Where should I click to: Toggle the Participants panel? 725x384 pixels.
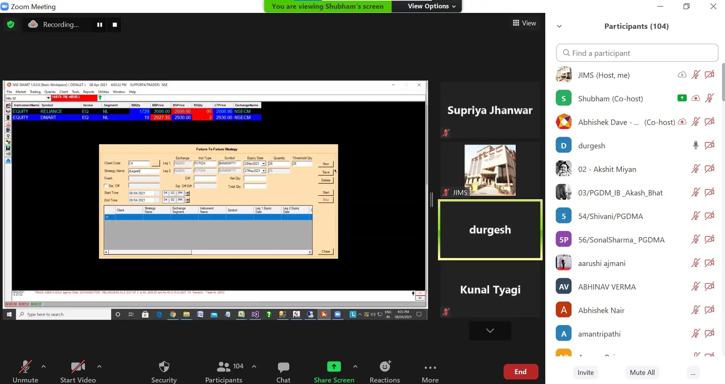(224, 371)
